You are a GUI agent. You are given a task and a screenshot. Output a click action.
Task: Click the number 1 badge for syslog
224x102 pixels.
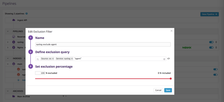[14, 42]
